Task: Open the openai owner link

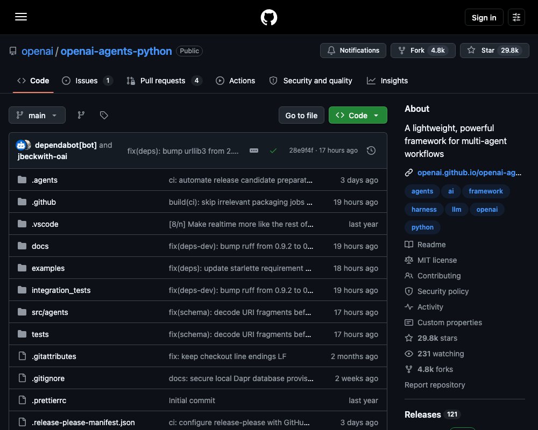Action: coord(38,51)
